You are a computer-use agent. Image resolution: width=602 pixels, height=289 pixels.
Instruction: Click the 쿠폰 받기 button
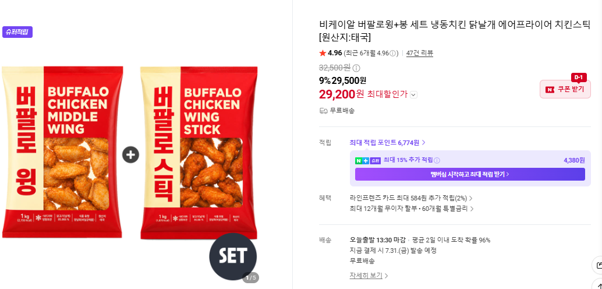click(x=565, y=89)
